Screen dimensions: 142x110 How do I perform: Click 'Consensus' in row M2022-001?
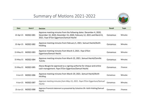(111, 35)
